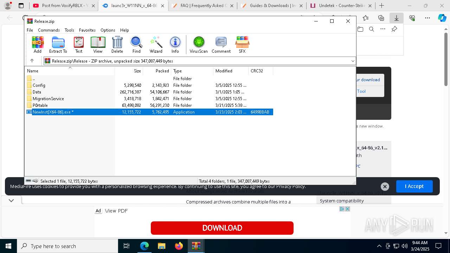Click the Add toolbar icon in WinRAR

pyautogui.click(x=38, y=45)
